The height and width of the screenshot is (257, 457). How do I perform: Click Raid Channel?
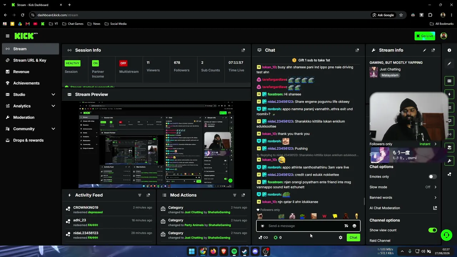tap(380, 241)
